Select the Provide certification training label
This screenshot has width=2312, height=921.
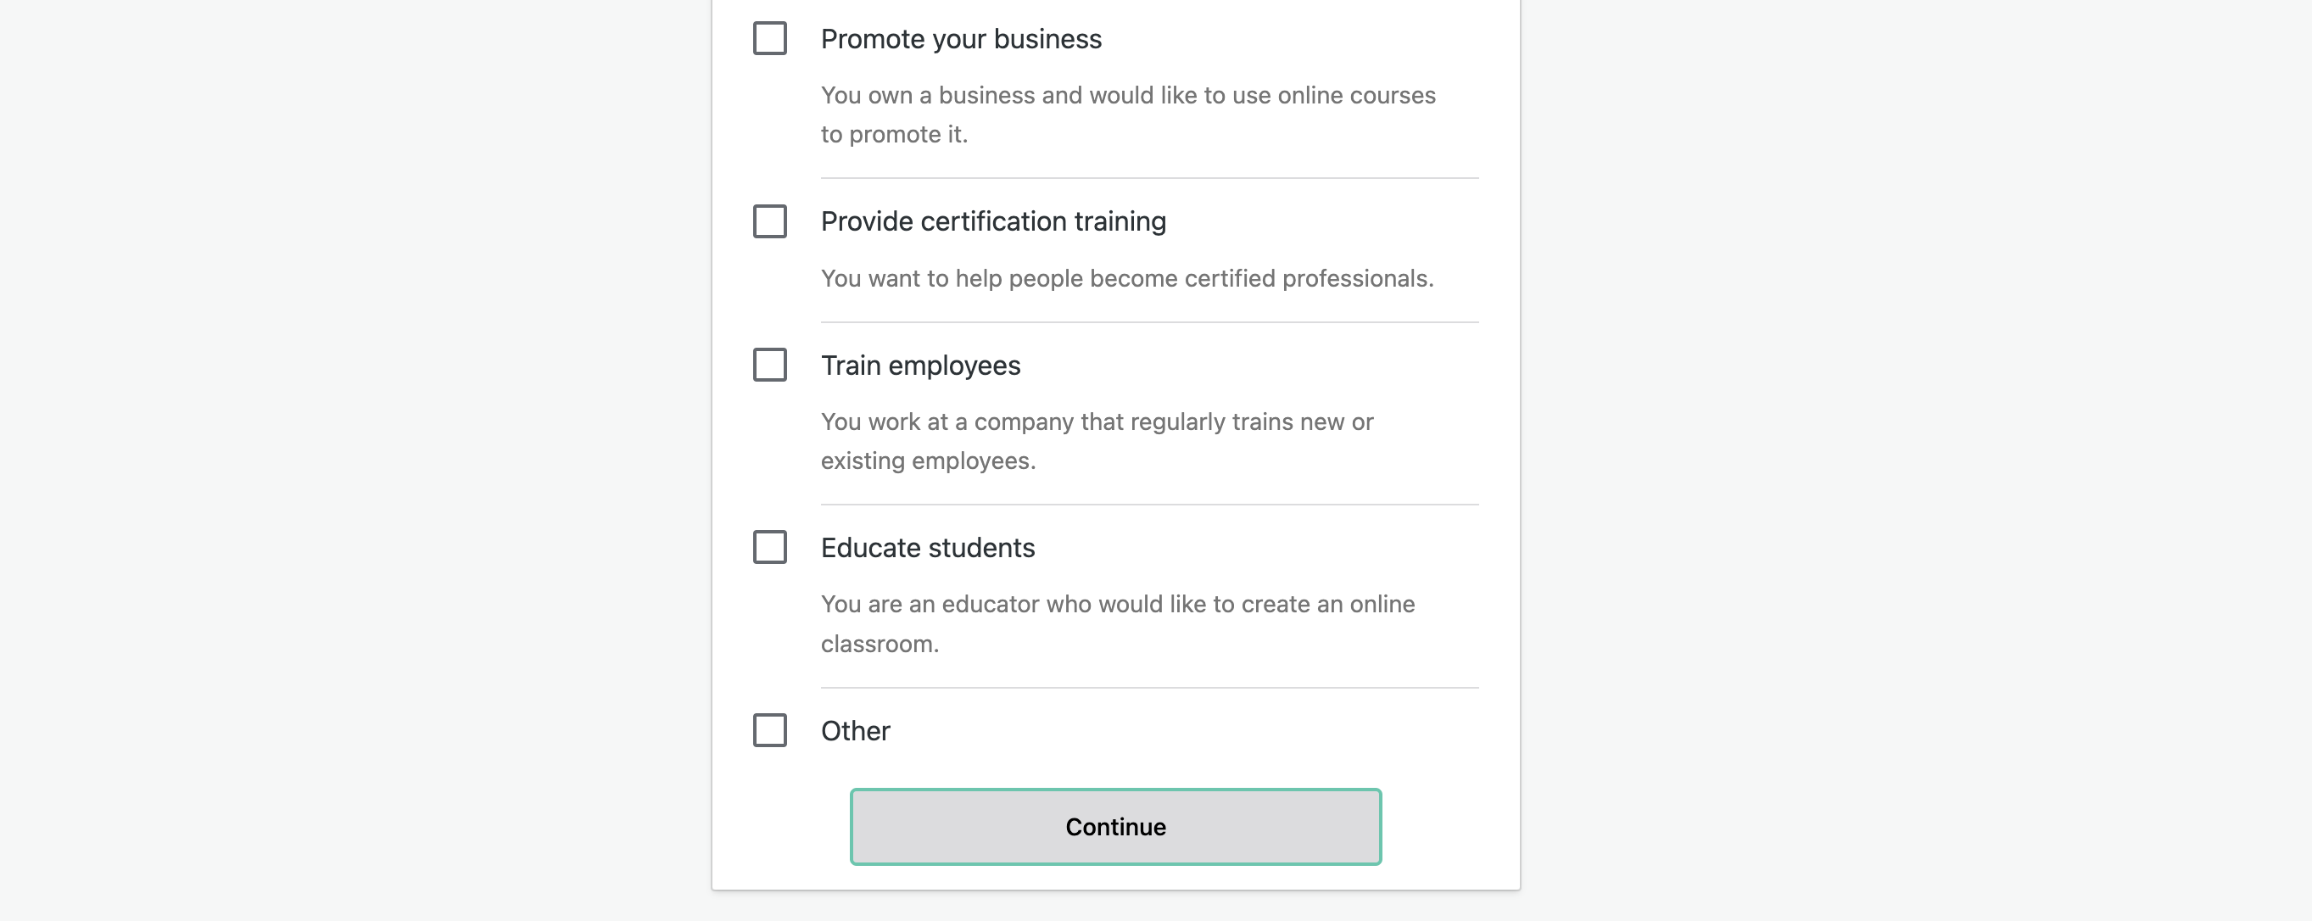pos(993,220)
